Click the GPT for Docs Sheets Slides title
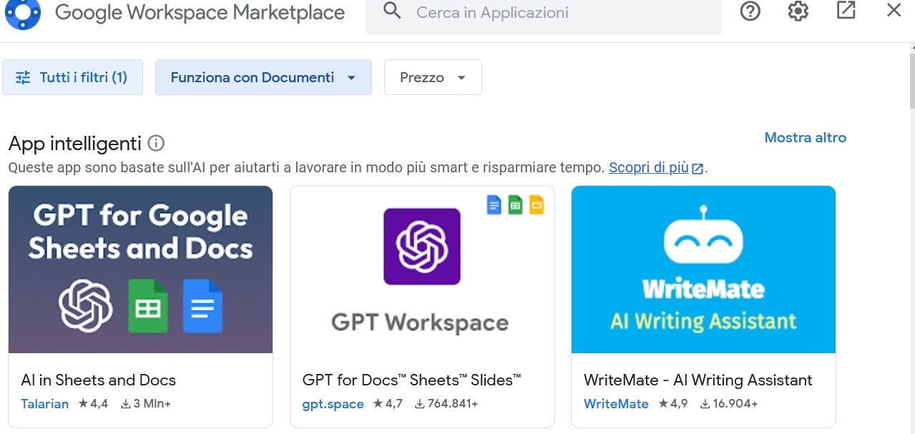The height and width of the screenshot is (434, 915). 412,380
